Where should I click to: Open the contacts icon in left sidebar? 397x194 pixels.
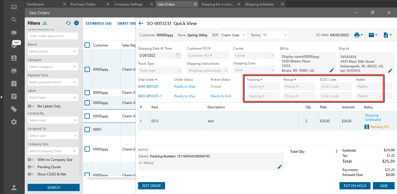coord(14,58)
